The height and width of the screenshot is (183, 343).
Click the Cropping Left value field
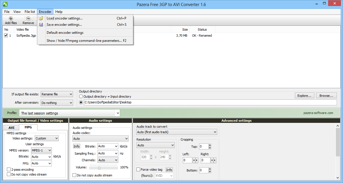187,160
